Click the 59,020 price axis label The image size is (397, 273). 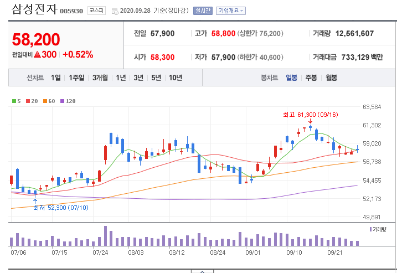(x=372, y=143)
